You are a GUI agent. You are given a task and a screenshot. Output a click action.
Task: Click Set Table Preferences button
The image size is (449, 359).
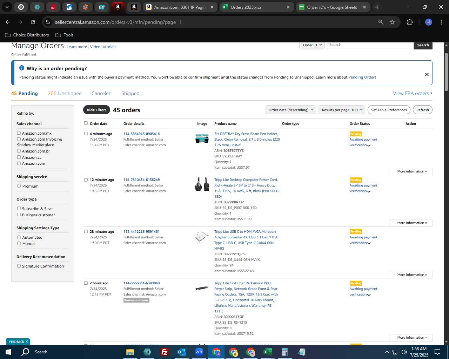[x=389, y=110]
